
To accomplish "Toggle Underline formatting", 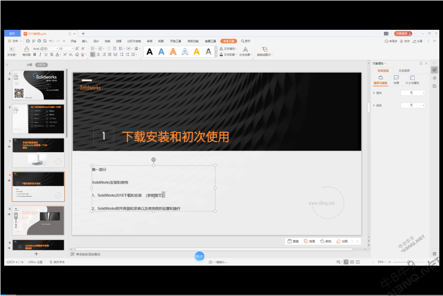I will tap(46, 54).
